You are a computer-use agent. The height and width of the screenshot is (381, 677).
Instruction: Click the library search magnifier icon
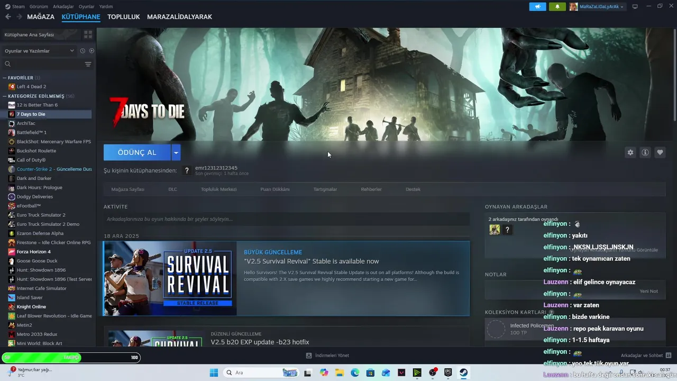click(x=7, y=64)
